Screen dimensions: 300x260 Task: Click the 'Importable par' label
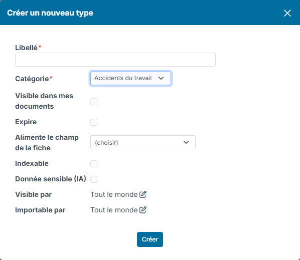tap(40, 210)
